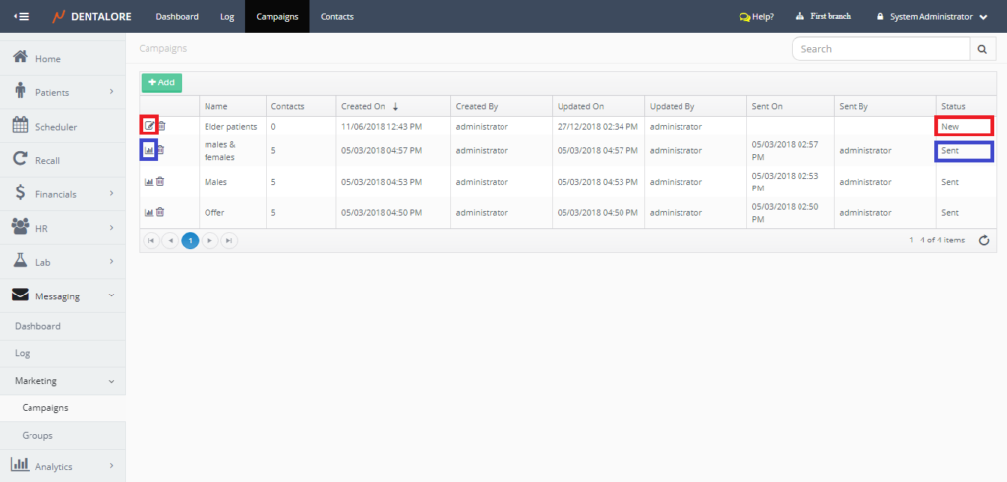Sort by the Created On column header
This screenshot has width=1007, height=482.
pyautogui.click(x=363, y=106)
